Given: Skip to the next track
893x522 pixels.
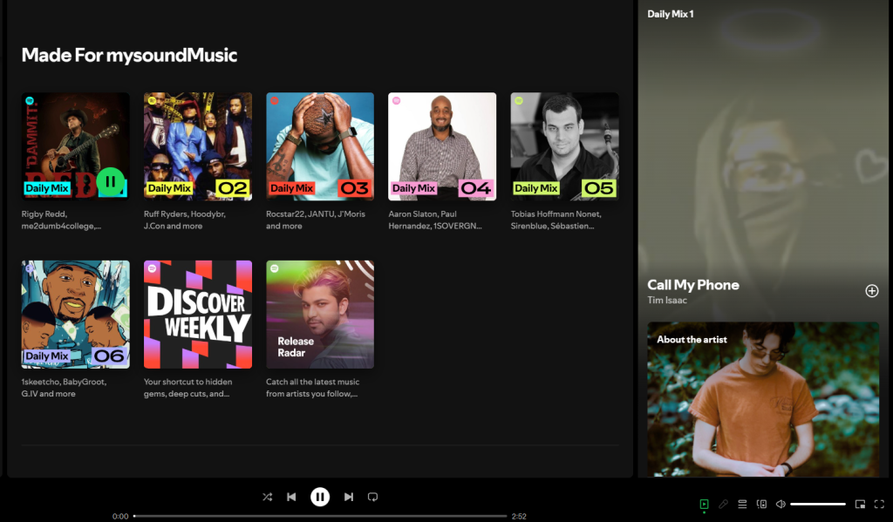Looking at the screenshot, I should point(349,497).
